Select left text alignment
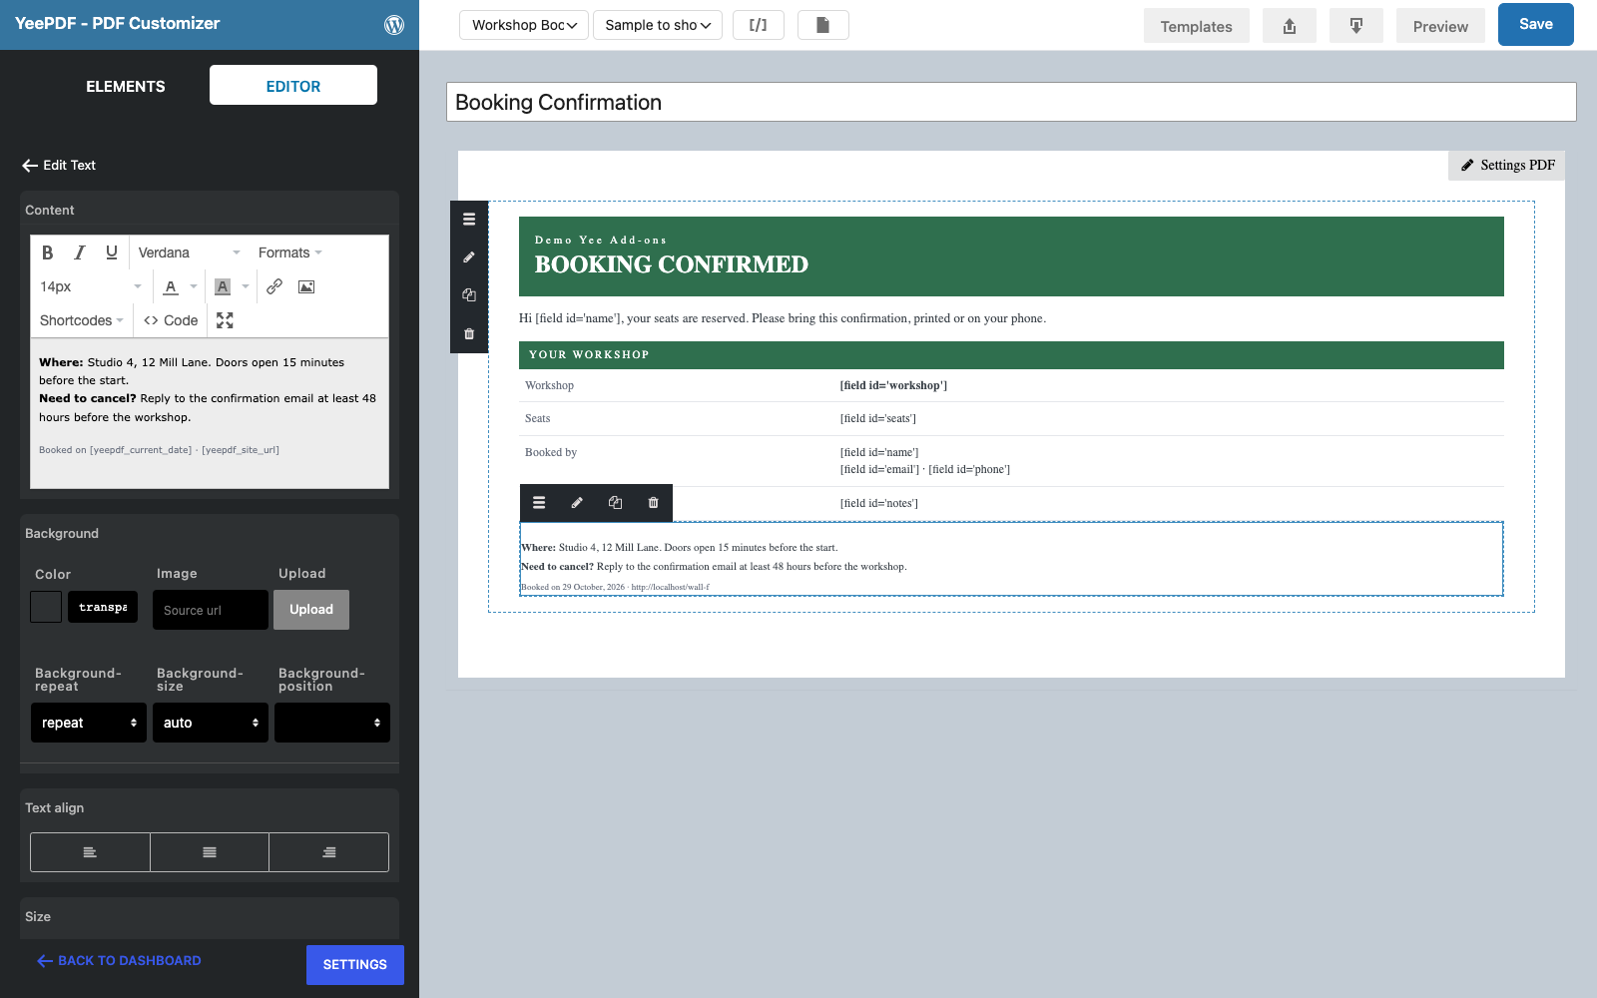 (90, 852)
